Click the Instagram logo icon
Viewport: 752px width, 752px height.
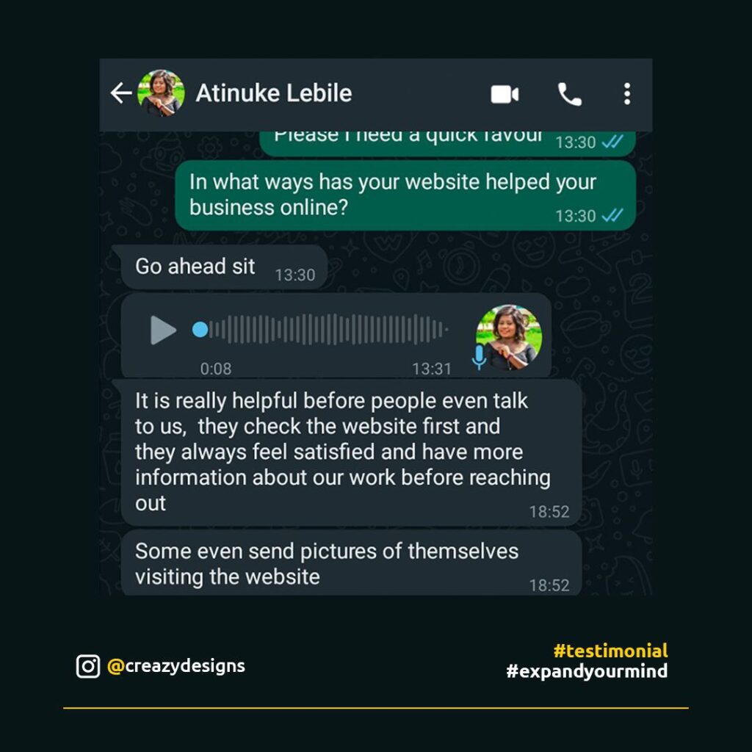(88, 666)
